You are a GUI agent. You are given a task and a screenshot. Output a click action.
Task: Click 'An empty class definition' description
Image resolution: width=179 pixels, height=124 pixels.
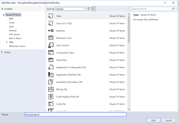tap(146, 20)
